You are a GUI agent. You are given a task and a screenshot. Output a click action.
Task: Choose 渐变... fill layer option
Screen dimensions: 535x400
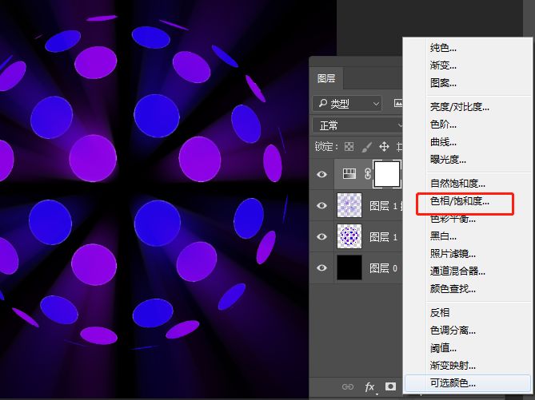[x=443, y=65]
